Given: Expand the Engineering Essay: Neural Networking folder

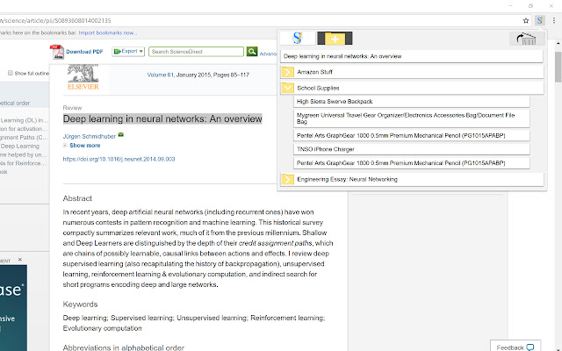Looking at the screenshot, I should (x=287, y=179).
